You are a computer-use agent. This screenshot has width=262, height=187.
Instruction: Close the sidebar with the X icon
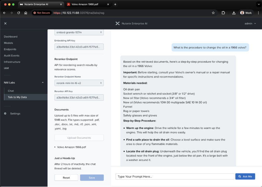click(5, 23)
